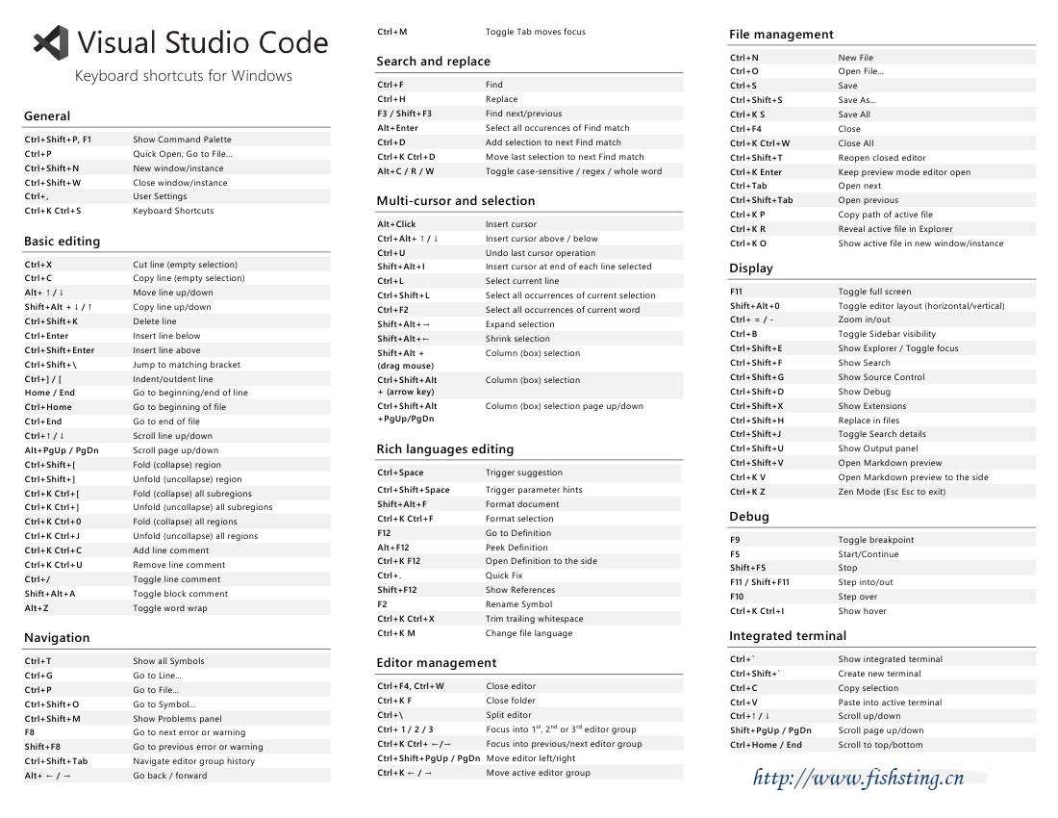Select the 'Integrated terminal' section heading

[788, 636]
